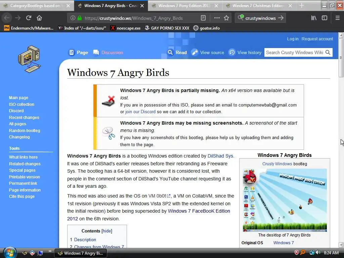
Task: Open goatse.info bookmark
Action: 207,28
